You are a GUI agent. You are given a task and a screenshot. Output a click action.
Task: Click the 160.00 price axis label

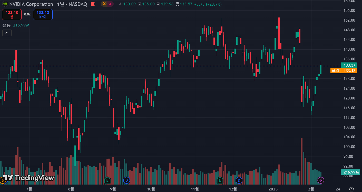(x=349, y=1)
